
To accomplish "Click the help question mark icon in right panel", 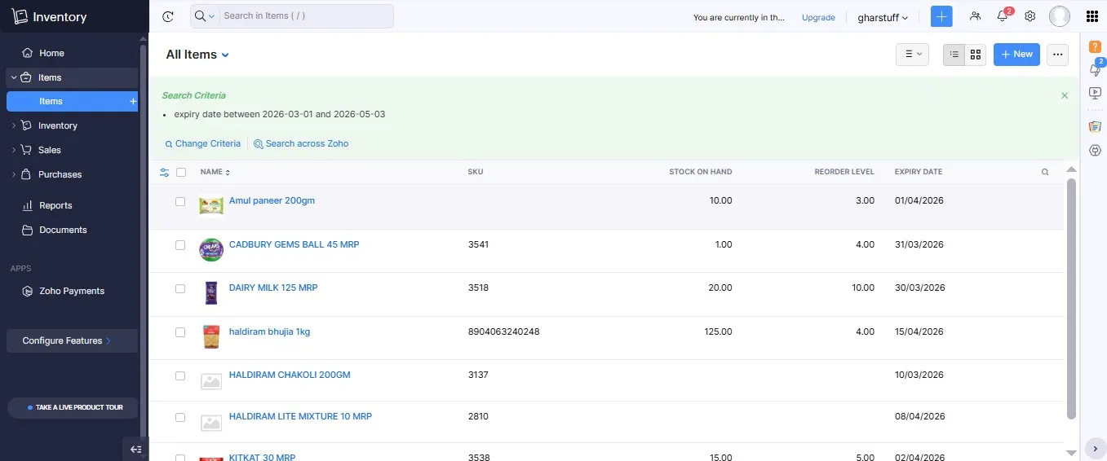I will [x=1096, y=47].
